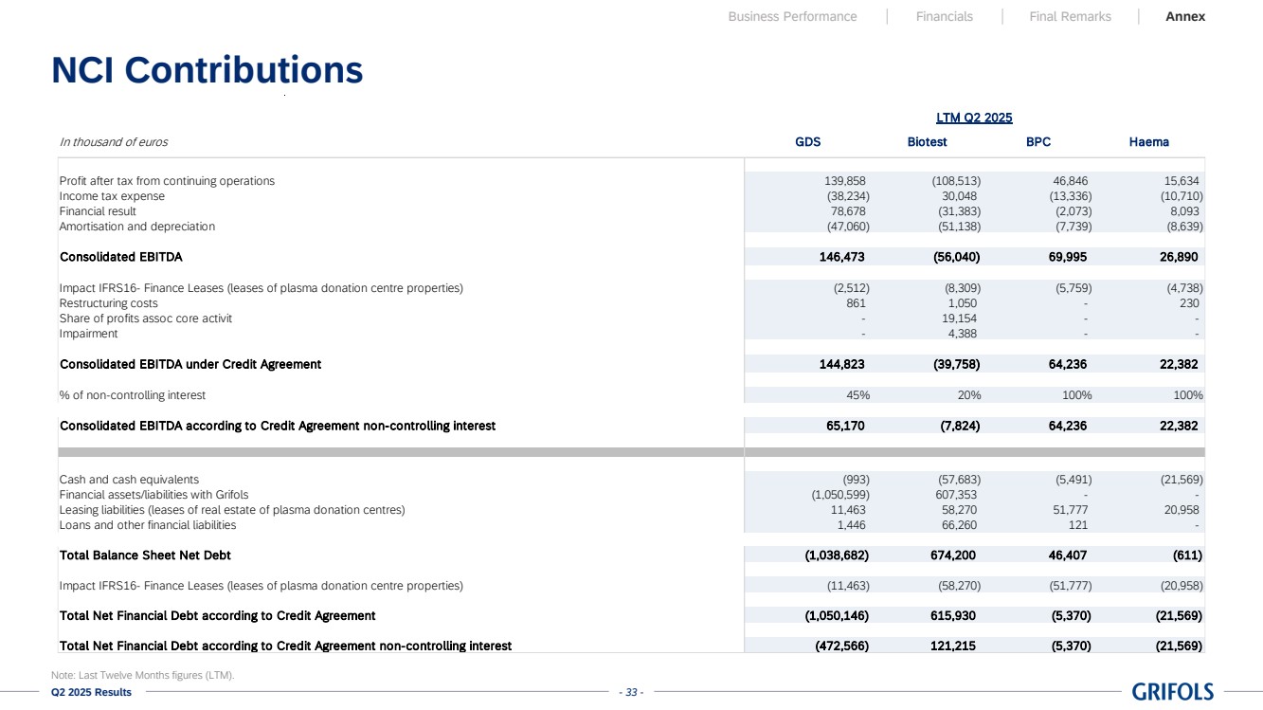Click the Q2 2025 Results footer text

pos(92,692)
